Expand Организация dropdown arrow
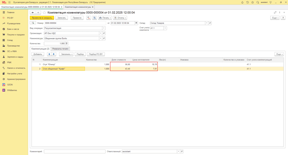The height and width of the screenshot is (155, 288). [100, 33]
